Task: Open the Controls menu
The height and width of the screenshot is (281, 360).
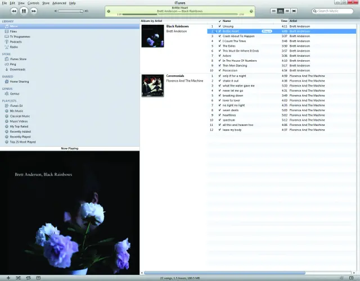Action: [x=33, y=3]
